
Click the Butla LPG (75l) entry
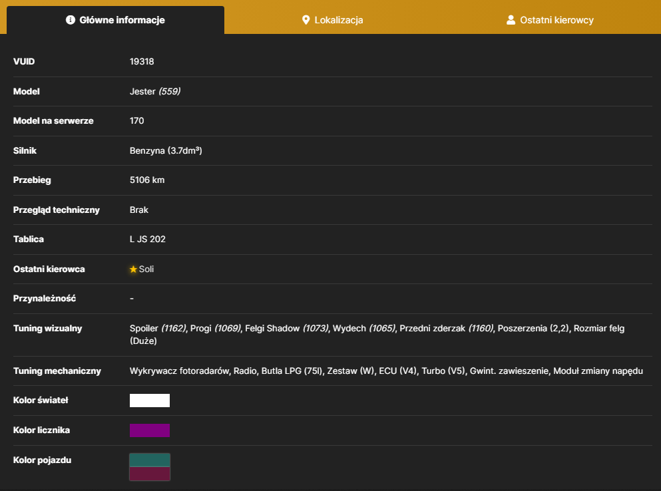tap(292, 371)
